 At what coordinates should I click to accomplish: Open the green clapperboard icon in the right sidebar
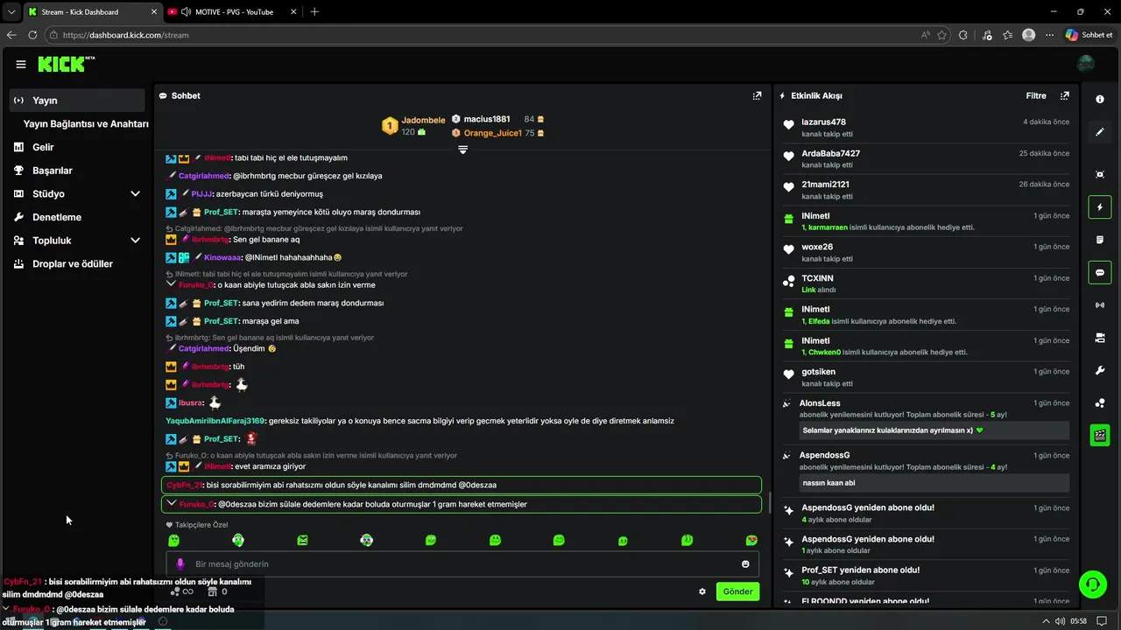point(1100,435)
